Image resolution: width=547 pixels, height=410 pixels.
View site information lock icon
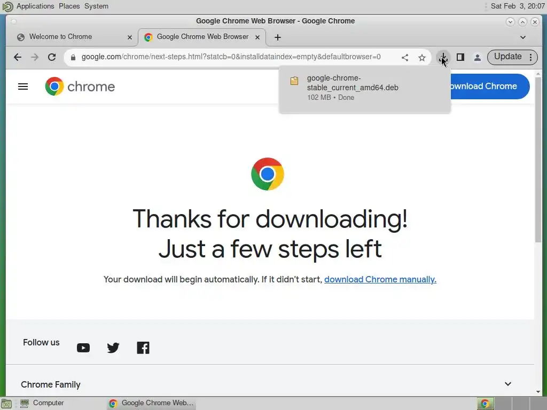73,57
